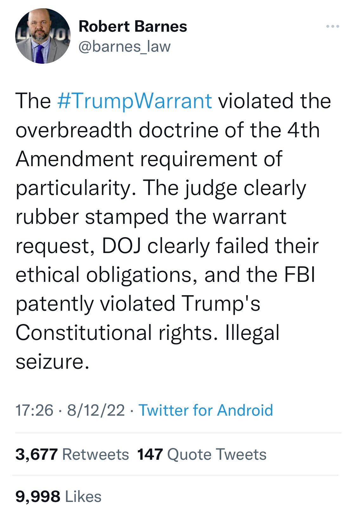Open the #TrumpWarrant hashtag
This screenshot has width=347, height=507.
tap(135, 101)
